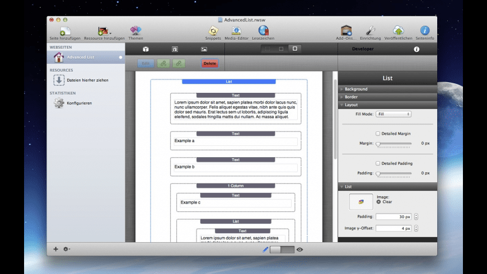
Task: Open the Snippets panel
Action: (213, 31)
